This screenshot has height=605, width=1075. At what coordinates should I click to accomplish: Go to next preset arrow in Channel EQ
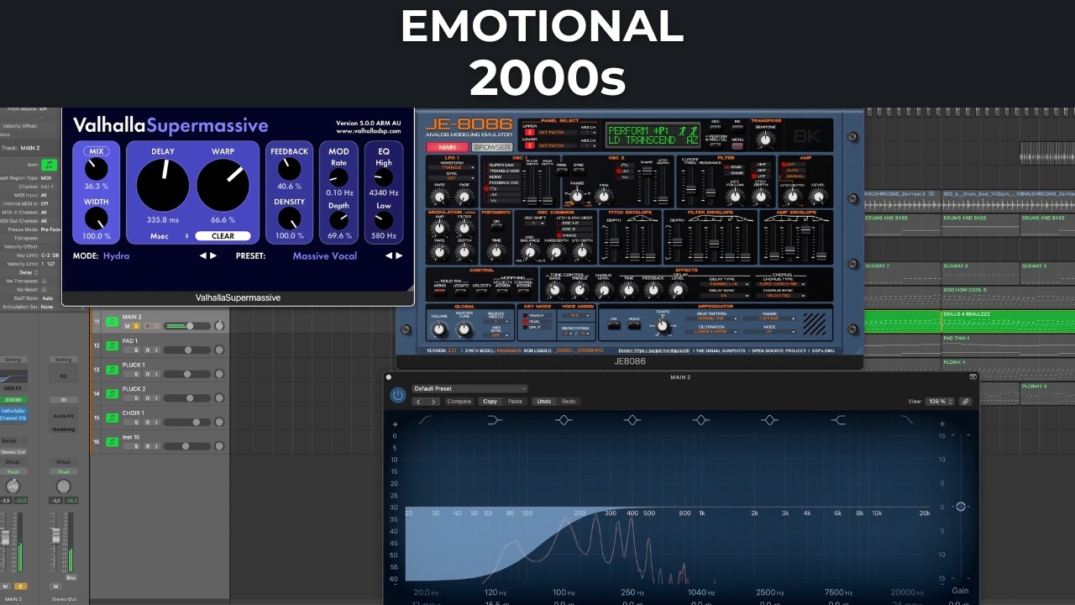433,402
